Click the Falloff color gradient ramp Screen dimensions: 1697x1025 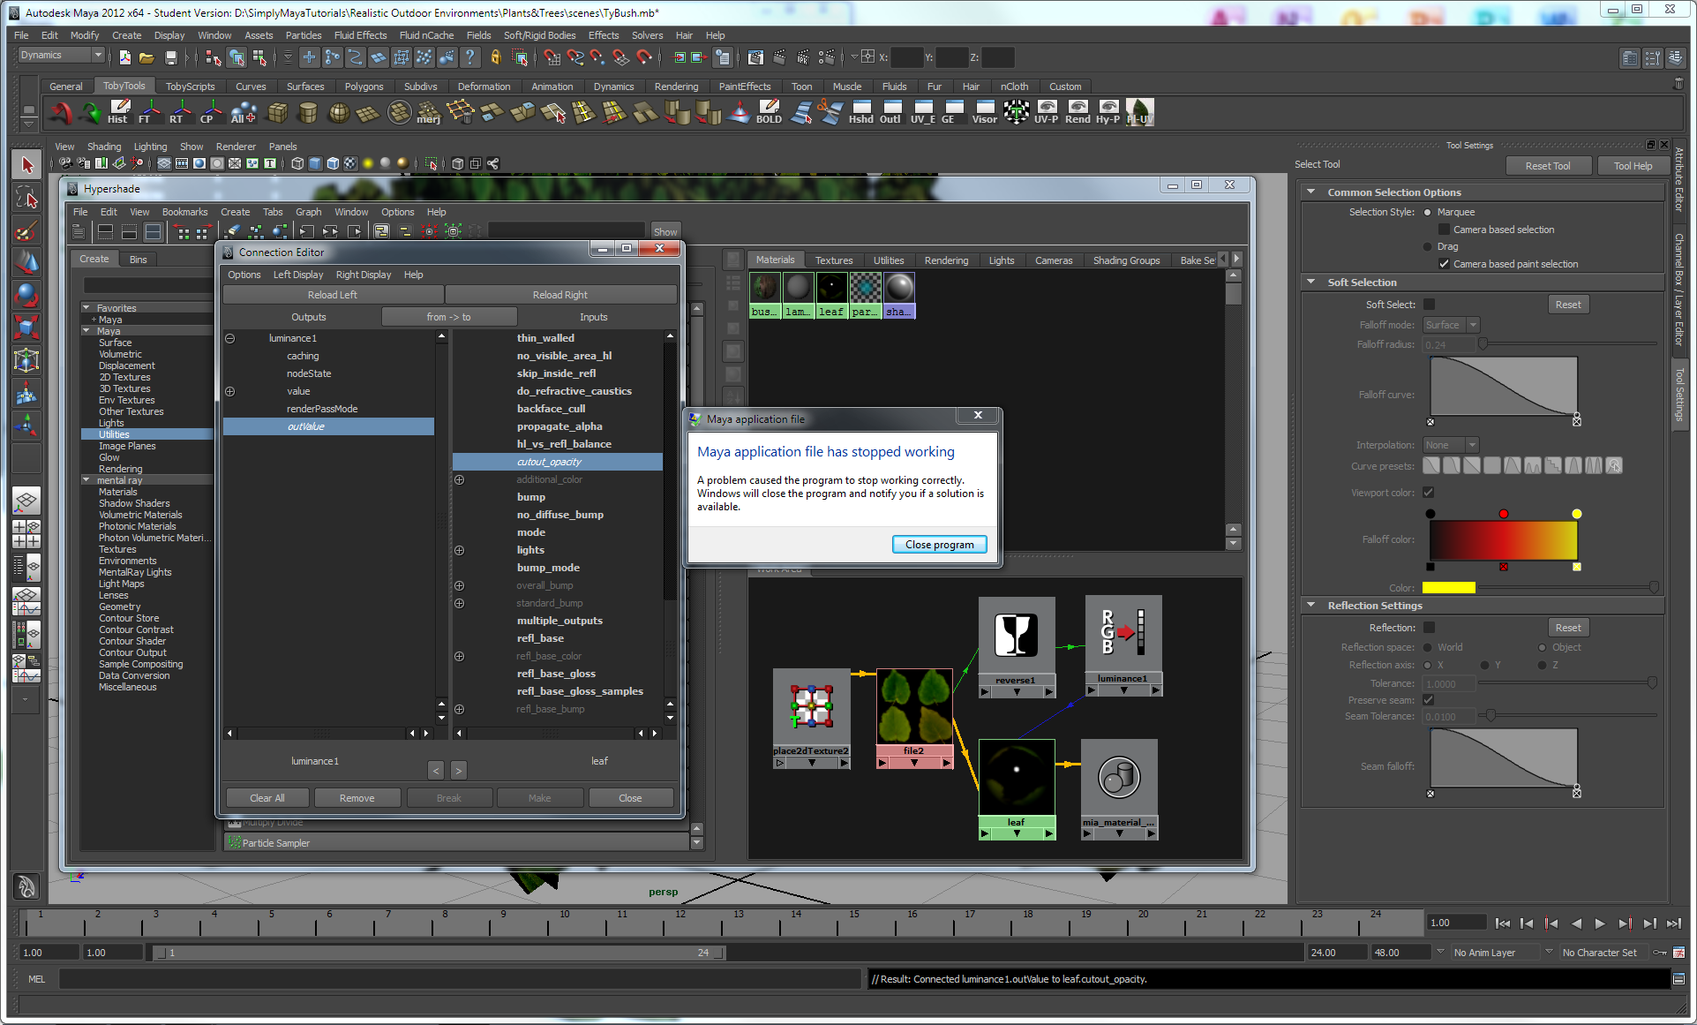1503,539
